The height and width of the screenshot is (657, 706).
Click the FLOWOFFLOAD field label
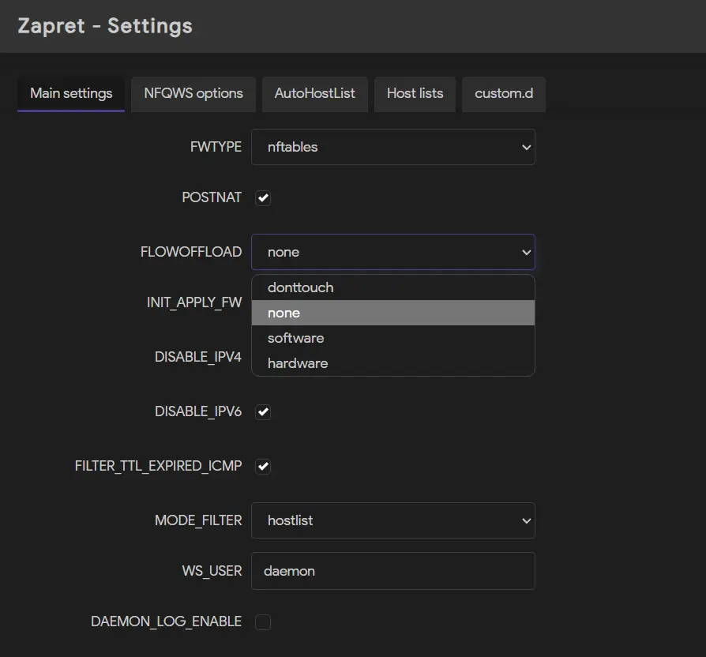click(191, 252)
